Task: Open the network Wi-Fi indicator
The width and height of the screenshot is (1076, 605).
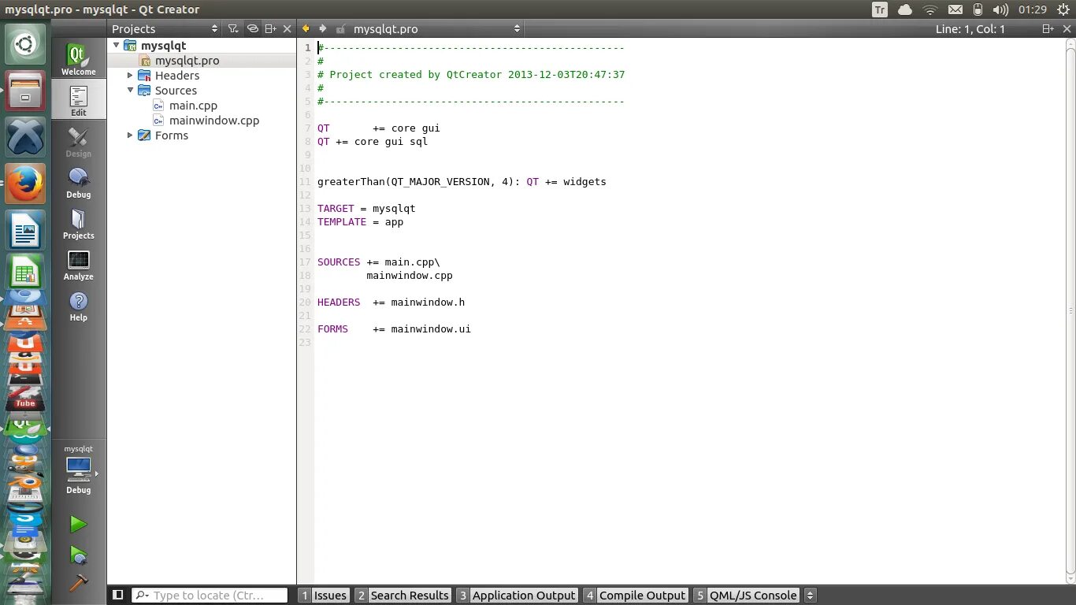Action: point(930,9)
